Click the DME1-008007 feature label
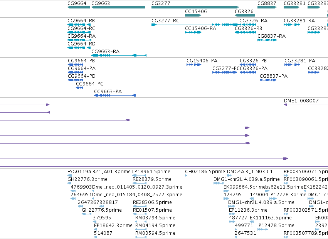 (x=301, y=101)
